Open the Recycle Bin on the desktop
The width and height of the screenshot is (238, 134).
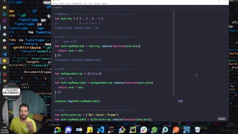pyautogui.click(x=197, y=130)
